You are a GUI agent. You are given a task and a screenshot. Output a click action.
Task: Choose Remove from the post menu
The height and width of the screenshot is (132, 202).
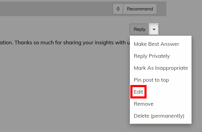click(x=144, y=104)
